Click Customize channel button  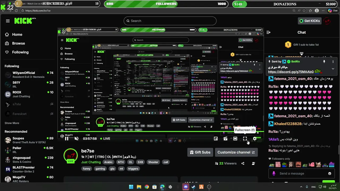click(236, 152)
